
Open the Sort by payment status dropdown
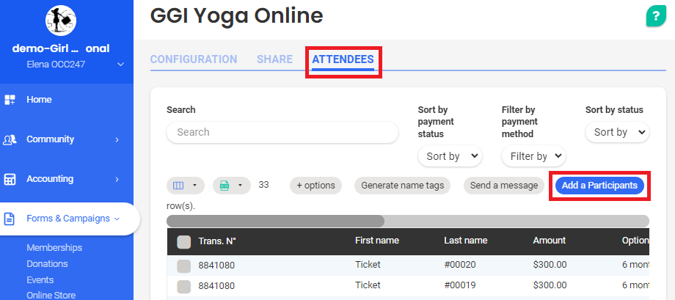449,156
